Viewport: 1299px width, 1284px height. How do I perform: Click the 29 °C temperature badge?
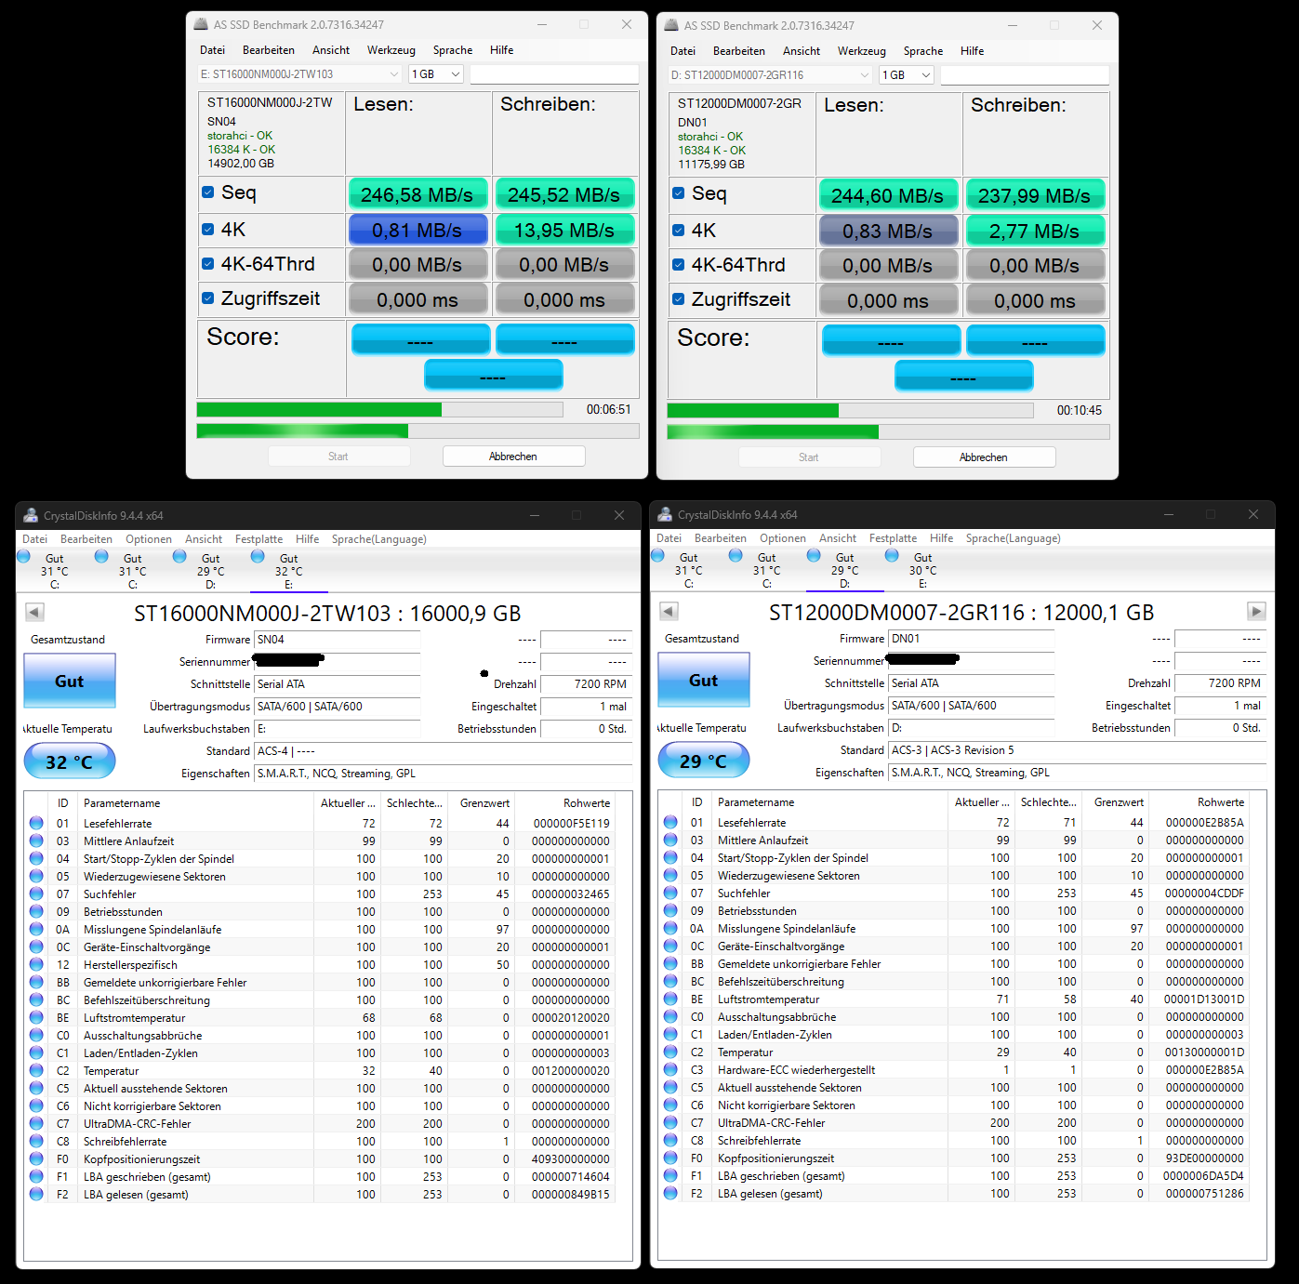703,760
